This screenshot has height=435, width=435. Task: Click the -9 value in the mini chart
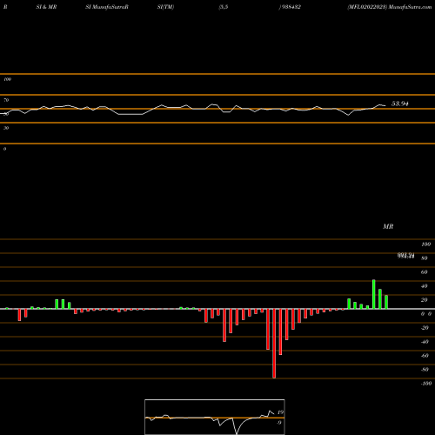279,423
